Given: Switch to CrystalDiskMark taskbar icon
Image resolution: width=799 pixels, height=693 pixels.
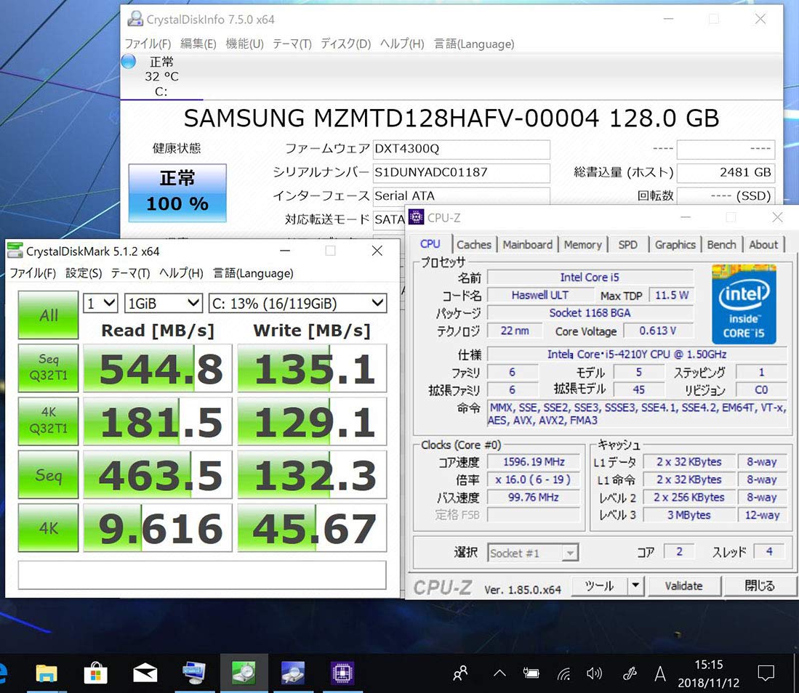Looking at the screenshot, I should coord(244,673).
